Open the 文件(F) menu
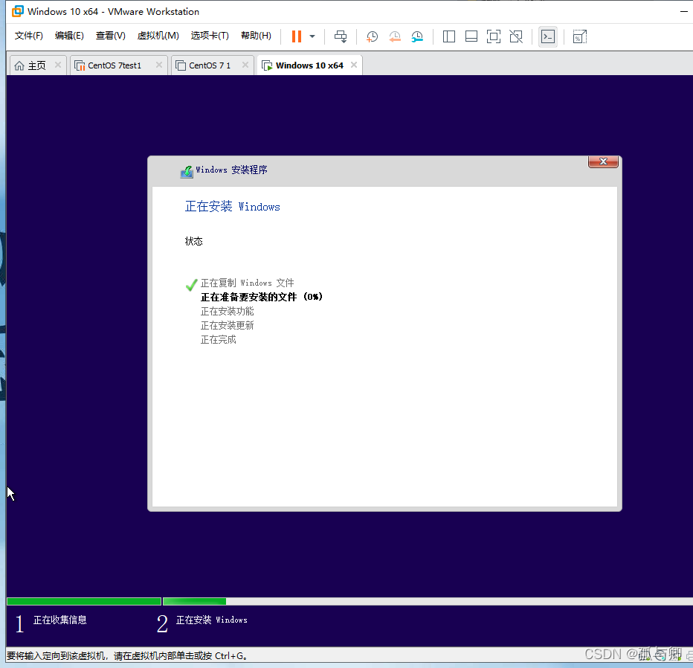This screenshot has width=693, height=668. [x=29, y=36]
